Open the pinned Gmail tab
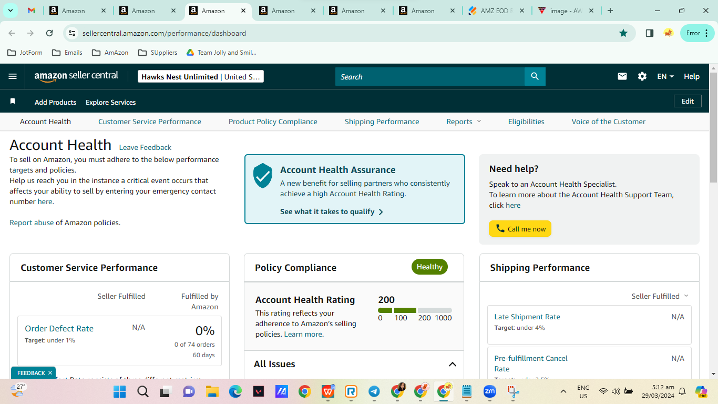 [x=32, y=11]
